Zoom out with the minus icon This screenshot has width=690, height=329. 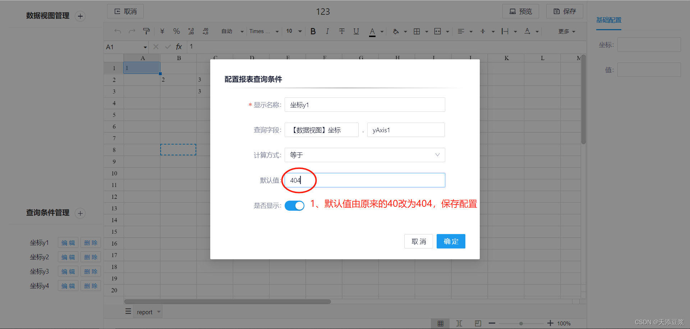coord(492,323)
